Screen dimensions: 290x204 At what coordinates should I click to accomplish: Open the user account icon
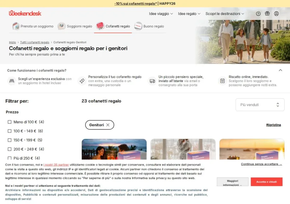(276, 13)
